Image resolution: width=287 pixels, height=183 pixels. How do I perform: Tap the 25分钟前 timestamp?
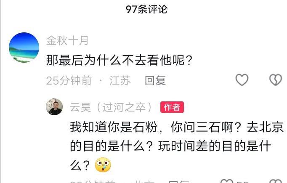click(x=69, y=80)
